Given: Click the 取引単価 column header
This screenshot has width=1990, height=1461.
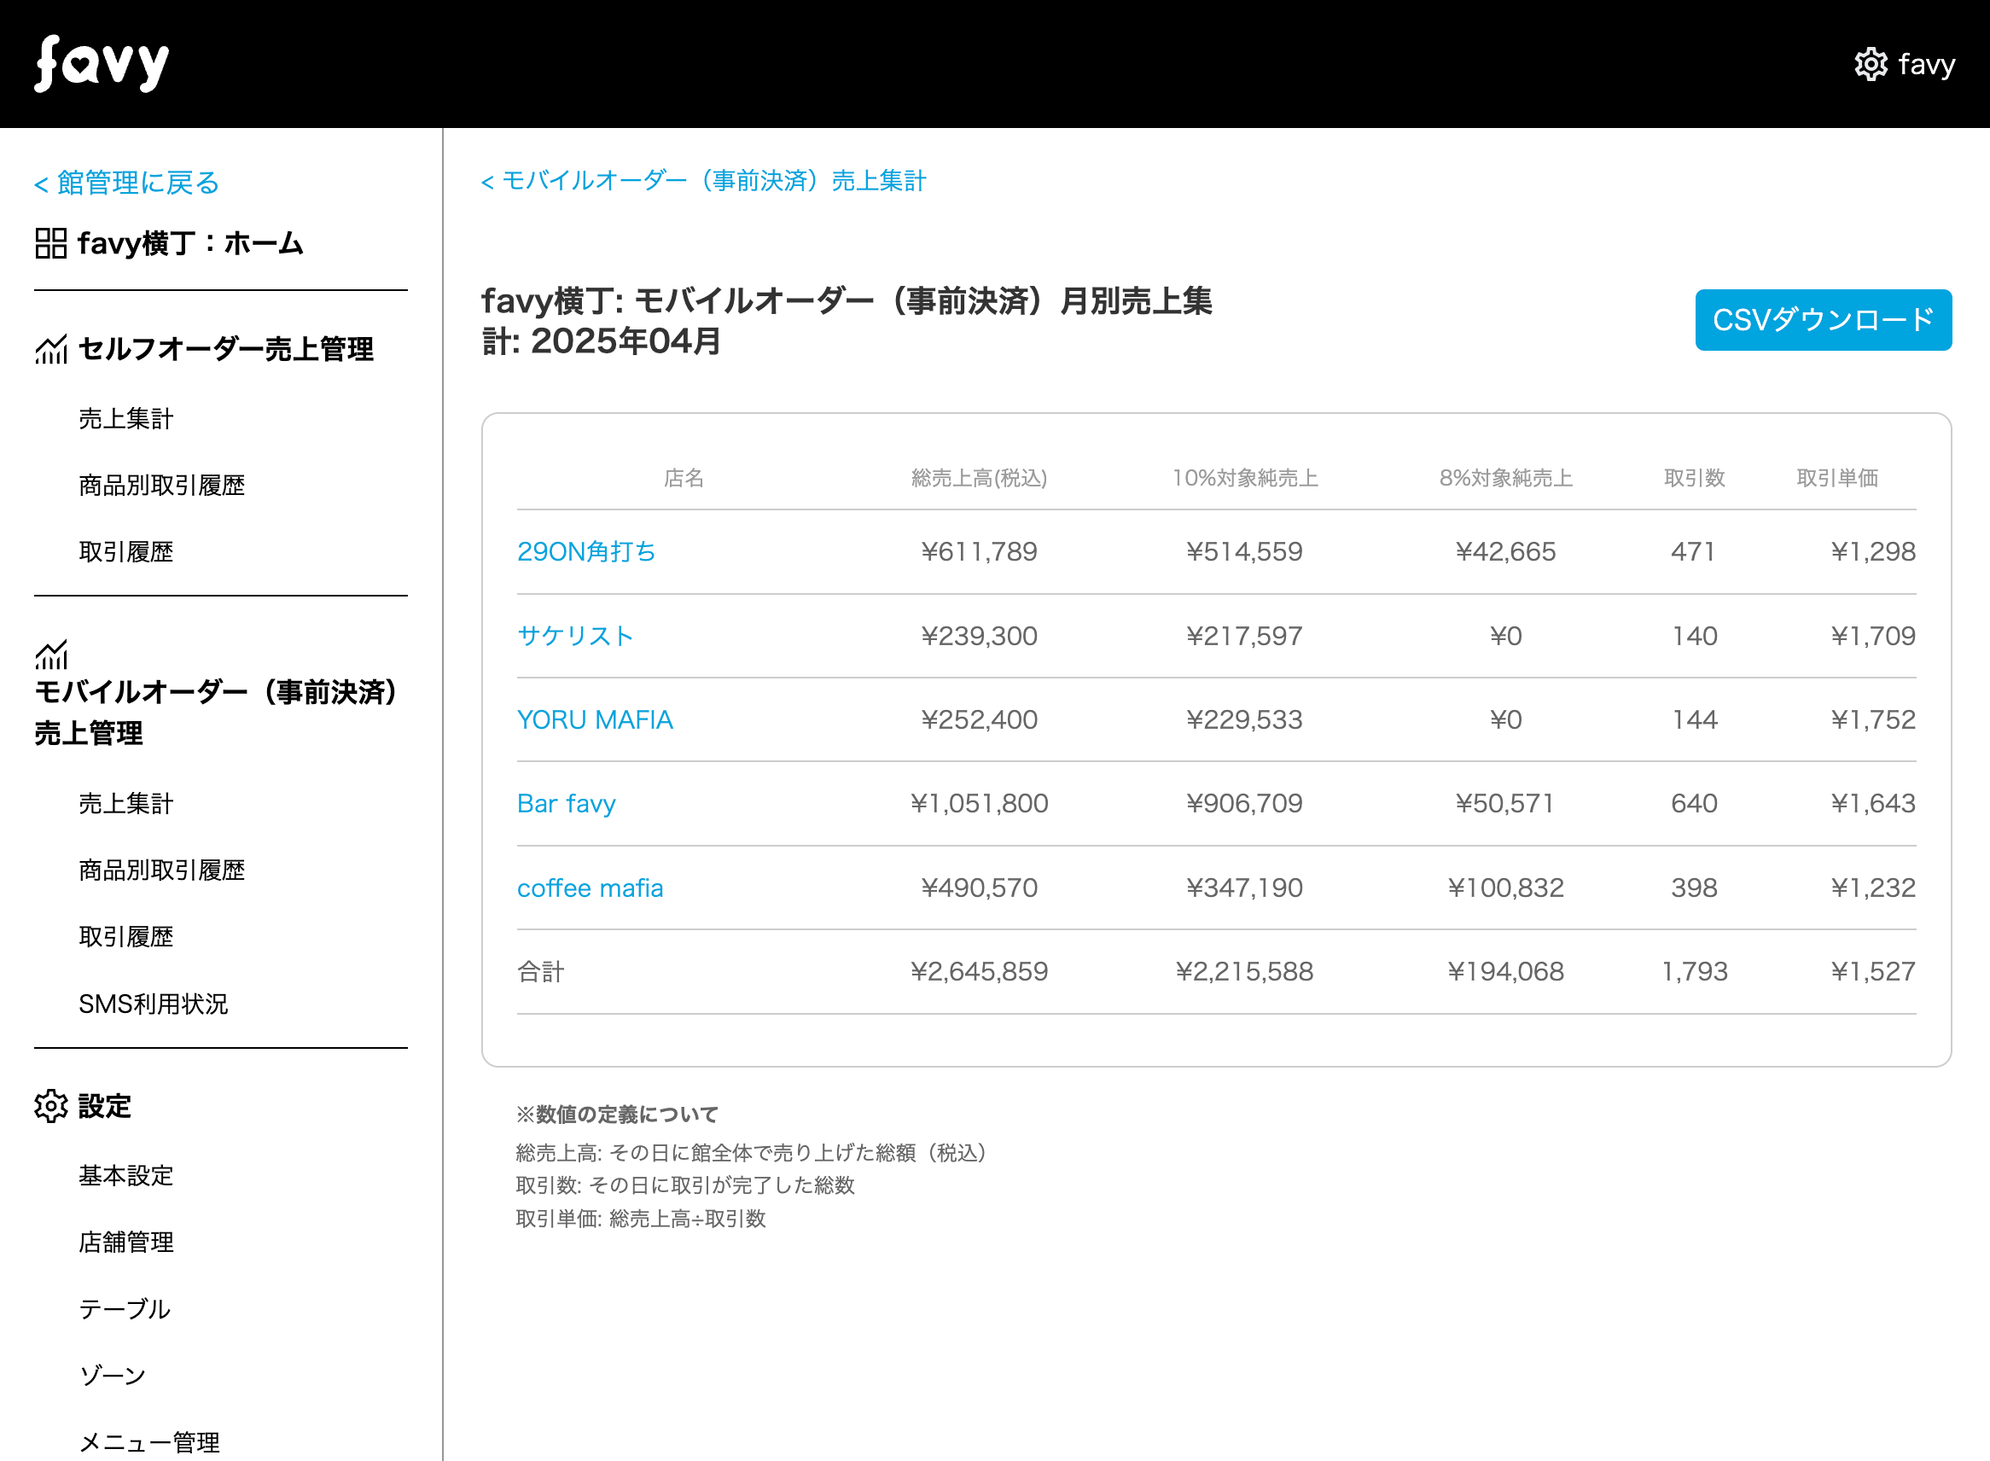Looking at the screenshot, I should pos(1837,478).
